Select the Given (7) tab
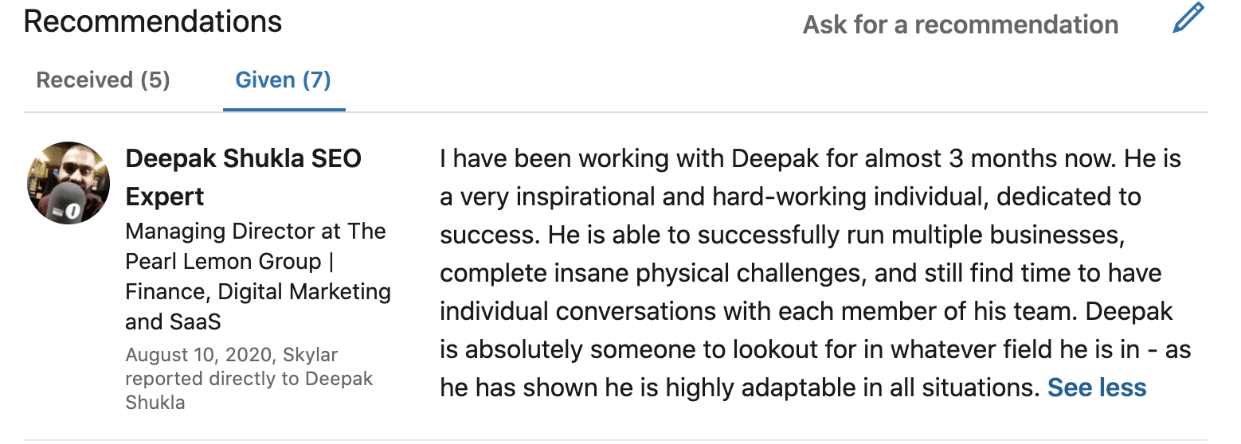This screenshot has width=1241, height=444. [283, 80]
